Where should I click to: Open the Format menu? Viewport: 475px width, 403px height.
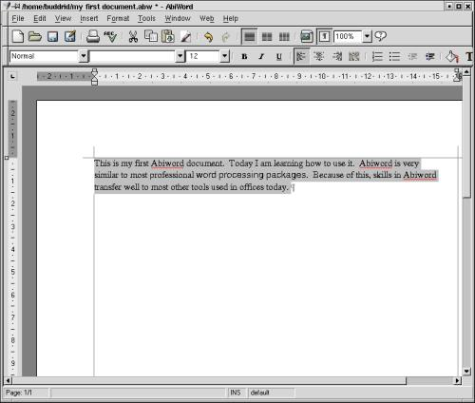tap(118, 18)
